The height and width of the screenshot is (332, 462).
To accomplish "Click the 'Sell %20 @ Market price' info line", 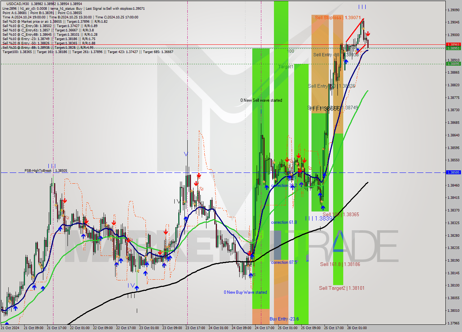I will [x=55, y=21].
